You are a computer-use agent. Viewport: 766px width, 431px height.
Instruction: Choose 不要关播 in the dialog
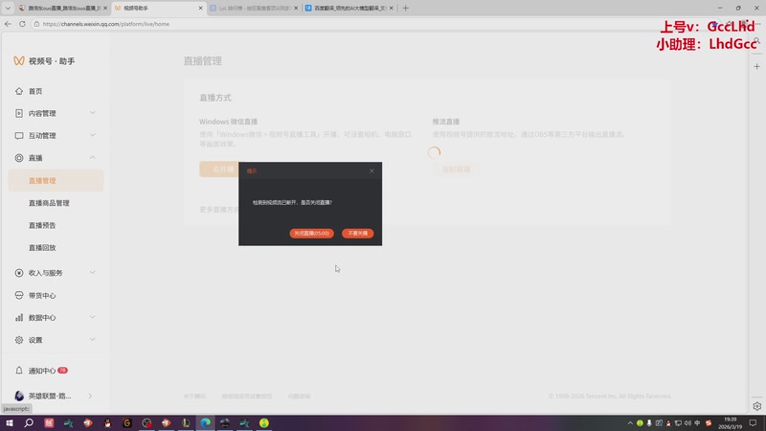[358, 233]
